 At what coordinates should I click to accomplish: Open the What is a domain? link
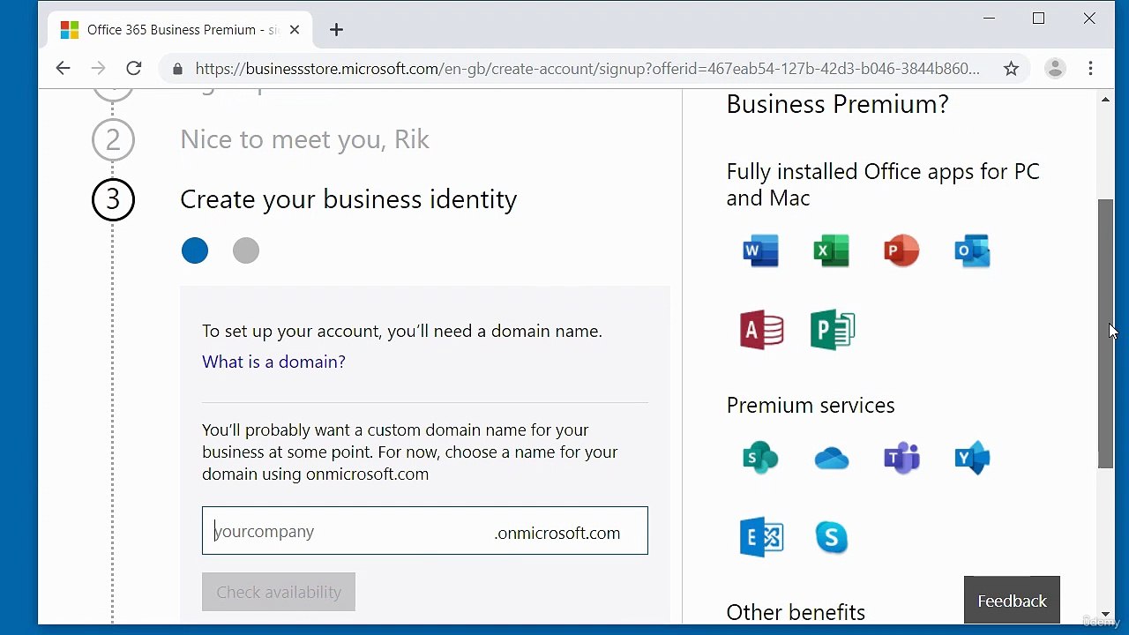point(273,362)
